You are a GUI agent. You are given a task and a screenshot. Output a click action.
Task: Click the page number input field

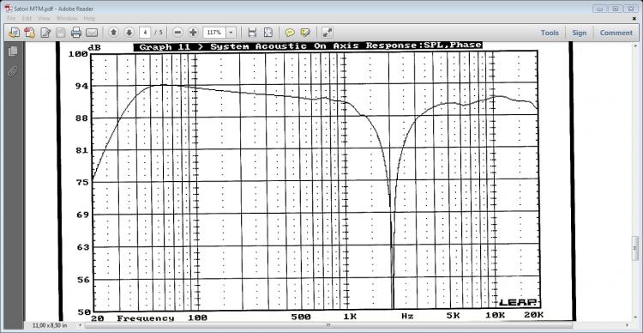click(145, 32)
